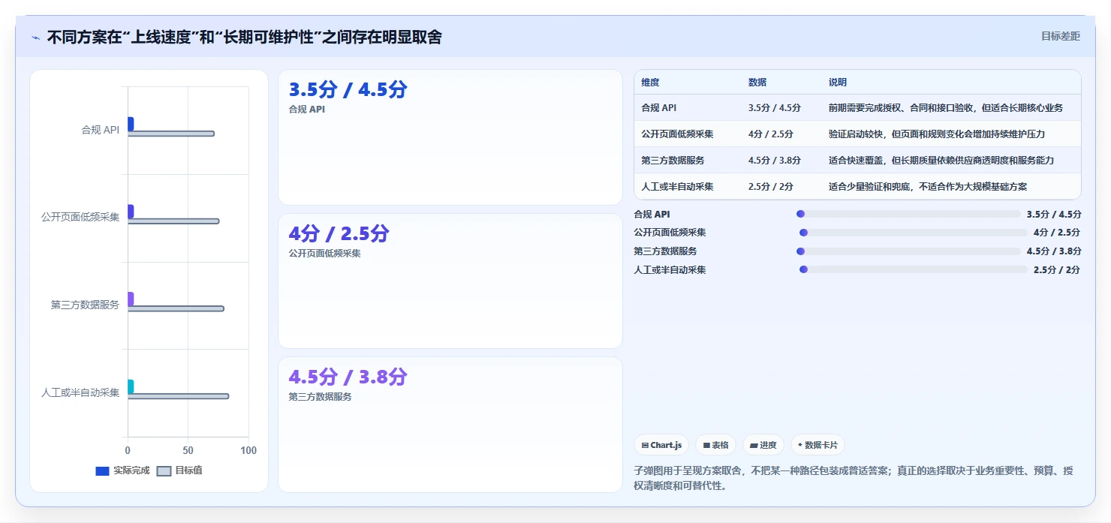Click the 第三方数据服务 progress bar
Screen dimensions: 1111x523
coord(908,251)
